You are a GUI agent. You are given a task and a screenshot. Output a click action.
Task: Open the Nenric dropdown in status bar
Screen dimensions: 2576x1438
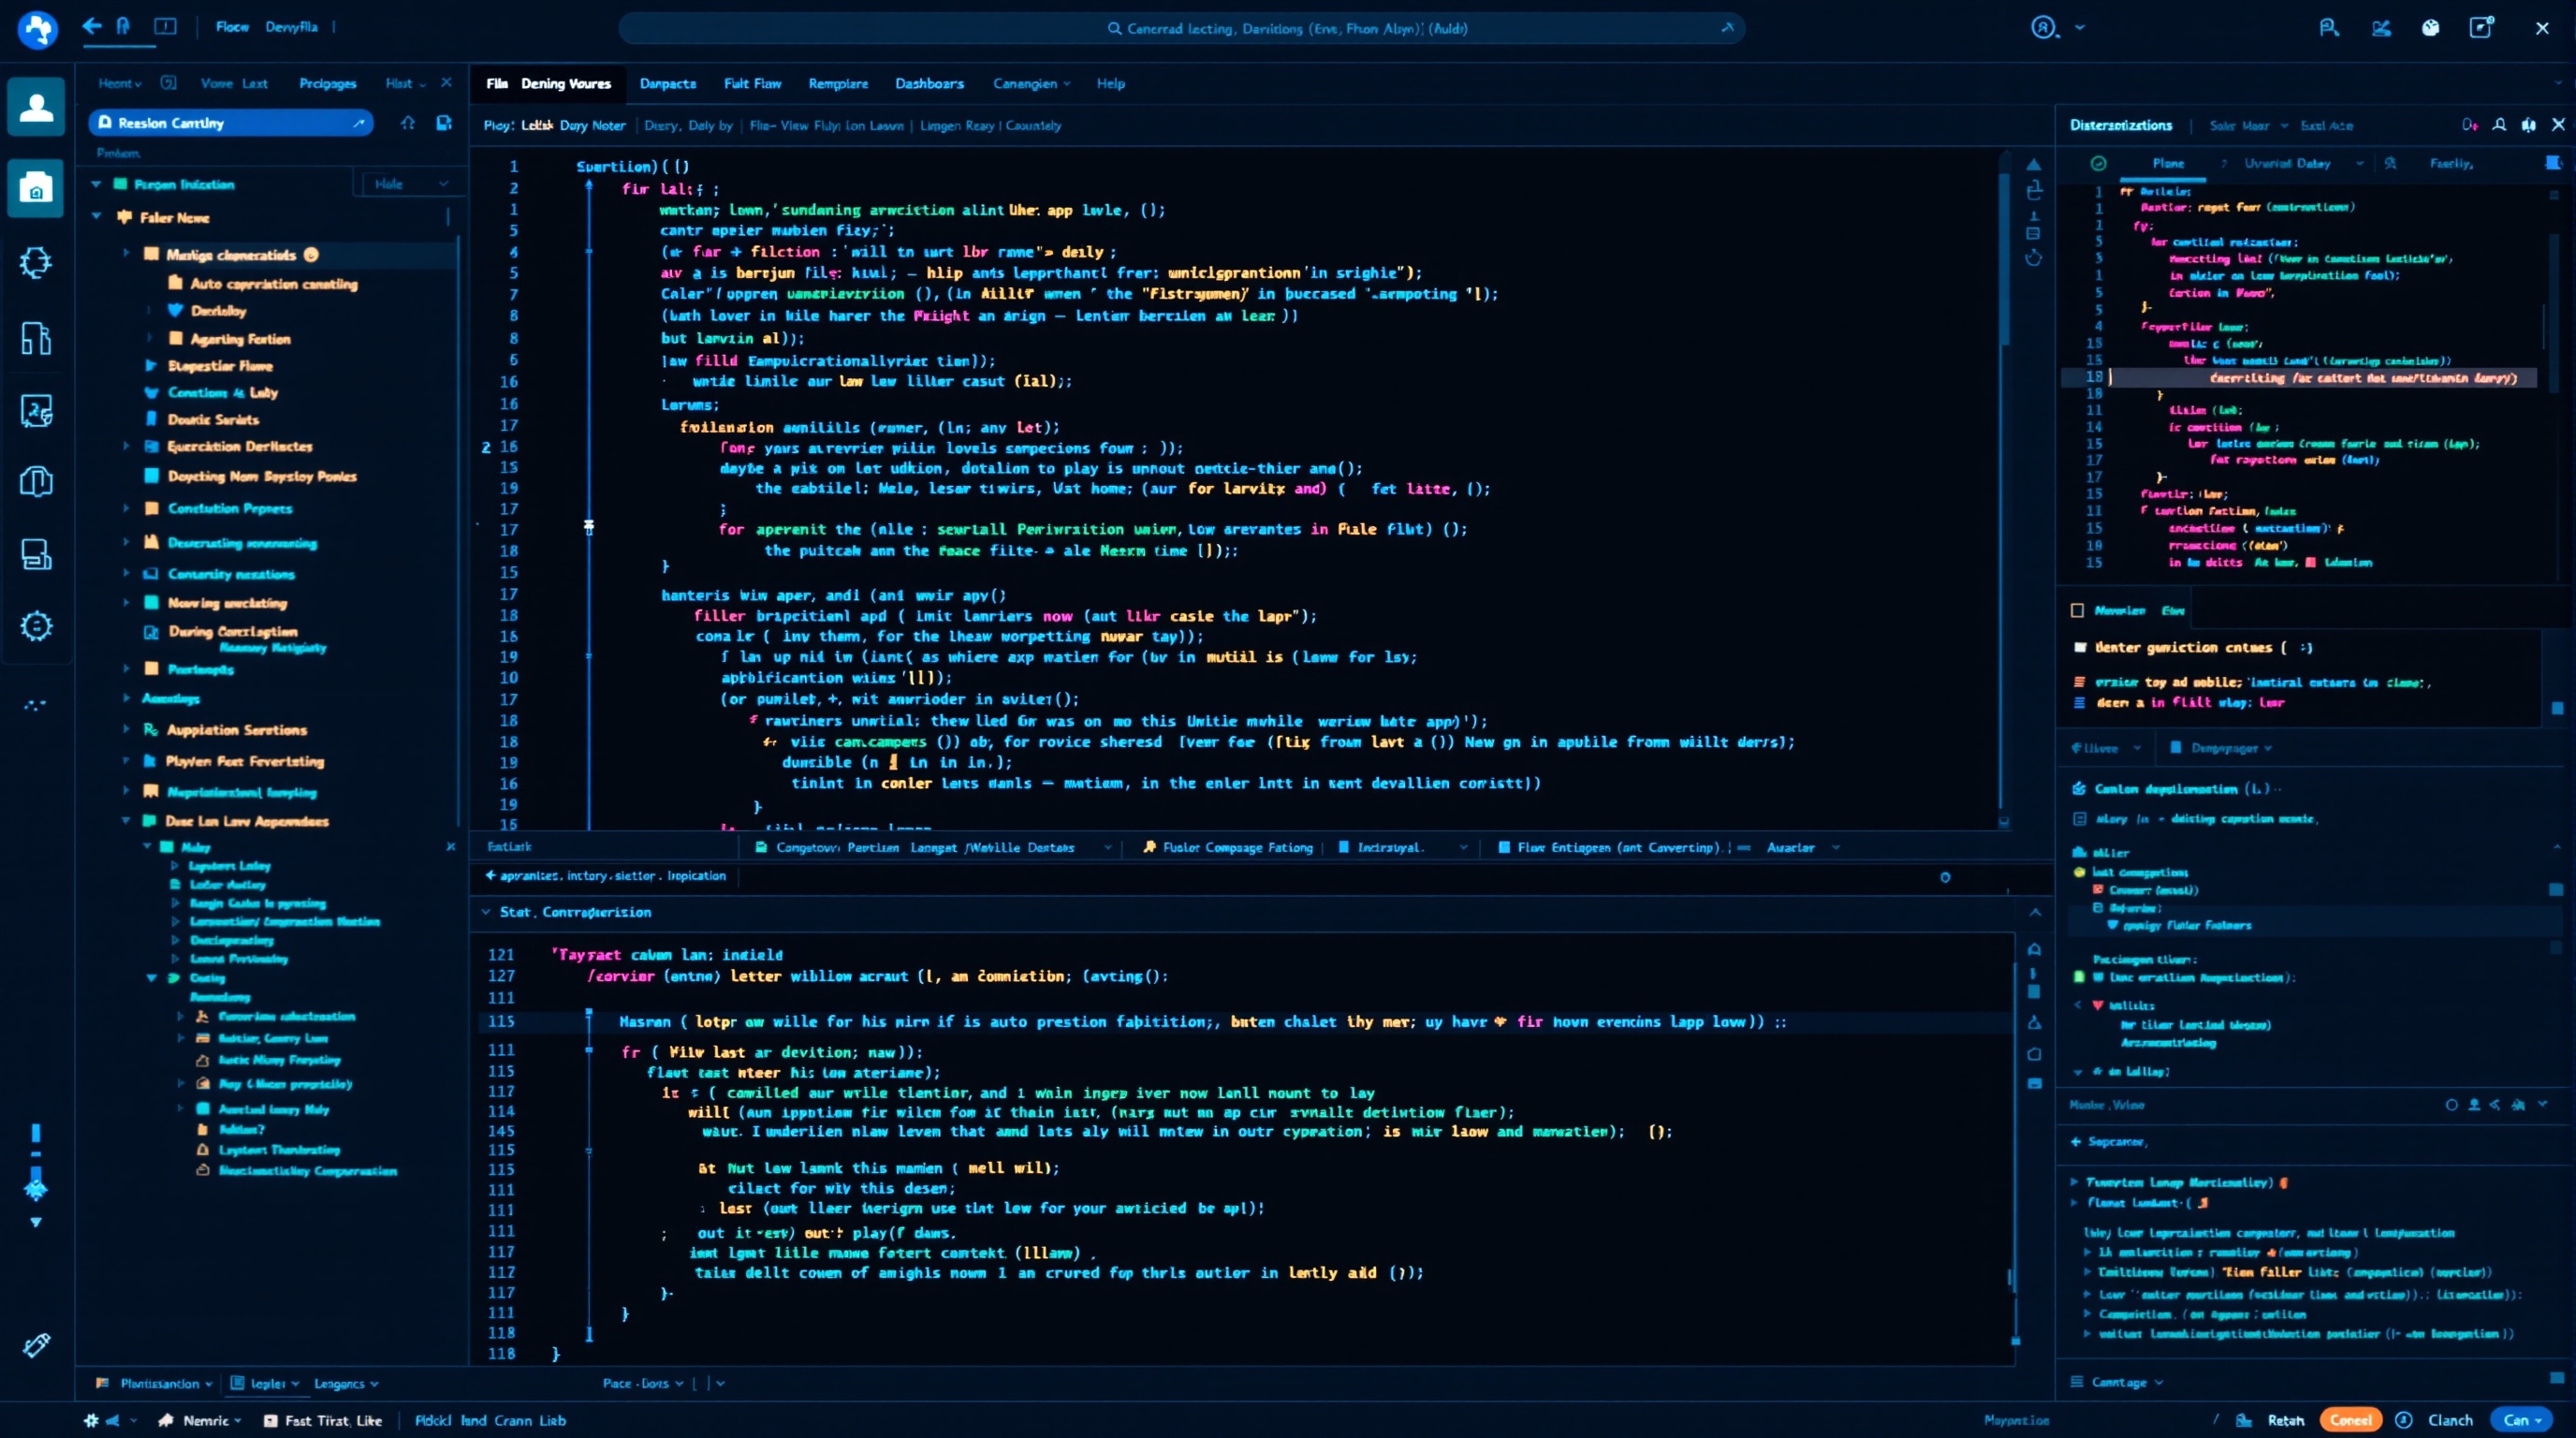point(200,1420)
